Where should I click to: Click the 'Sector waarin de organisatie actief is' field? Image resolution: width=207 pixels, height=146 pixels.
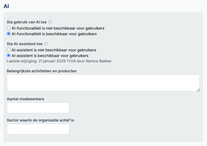coord(38,129)
